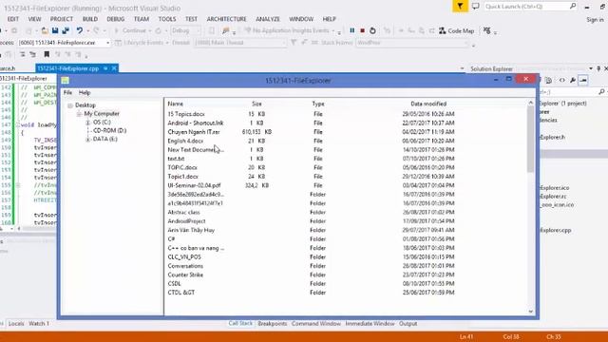Click the diagnostic tools icon right of Code Map

click(487, 30)
